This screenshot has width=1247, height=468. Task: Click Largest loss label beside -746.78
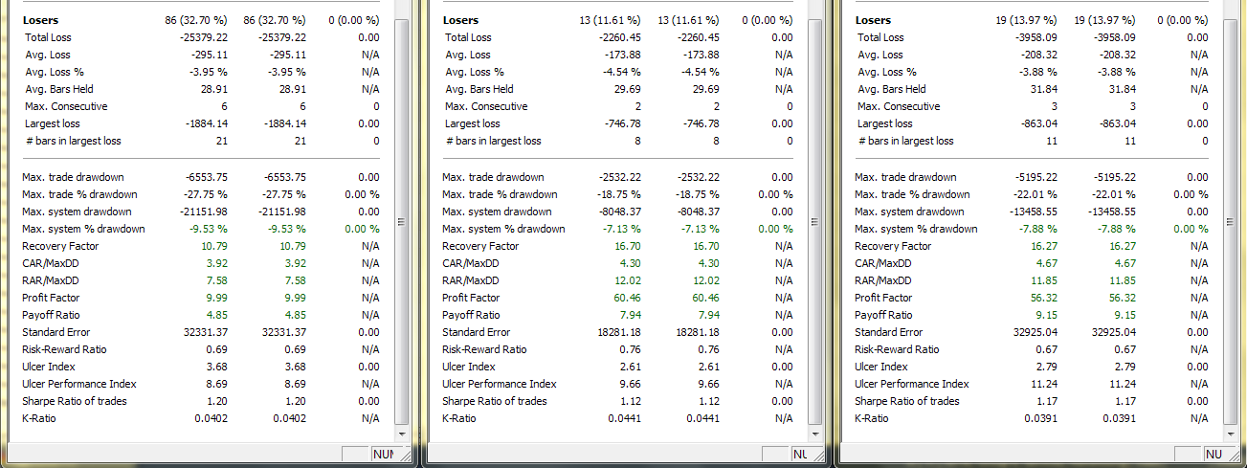(x=473, y=123)
